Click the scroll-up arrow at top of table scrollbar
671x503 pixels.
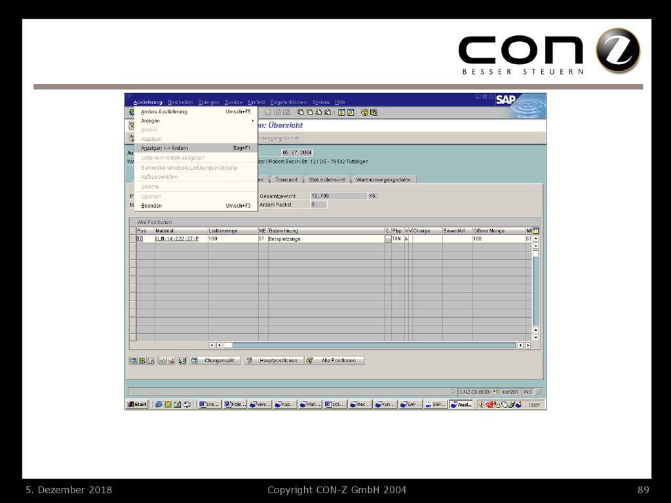coord(535,238)
